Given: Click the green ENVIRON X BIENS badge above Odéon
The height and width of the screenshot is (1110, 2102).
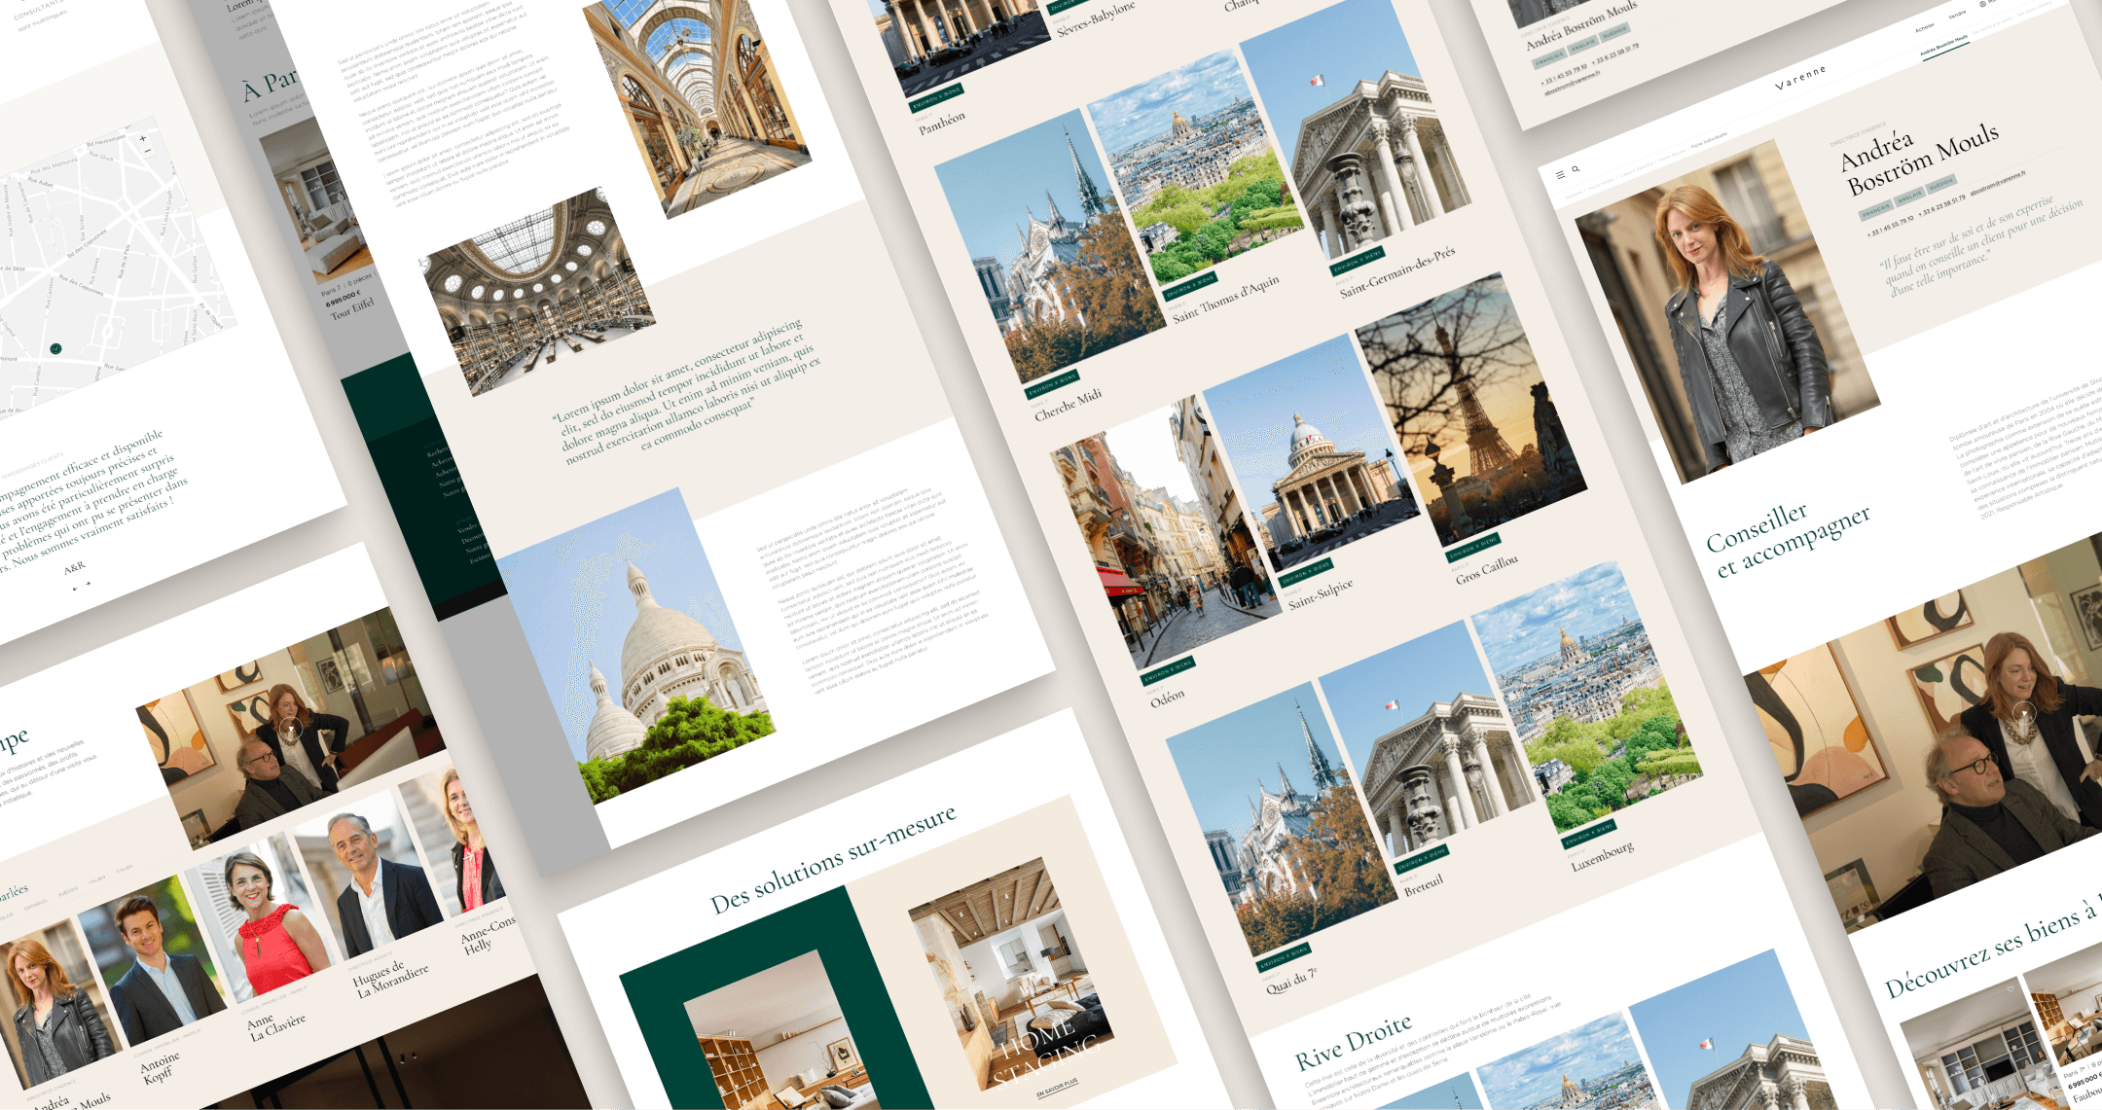Looking at the screenshot, I should pyautogui.click(x=1167, y=670).
